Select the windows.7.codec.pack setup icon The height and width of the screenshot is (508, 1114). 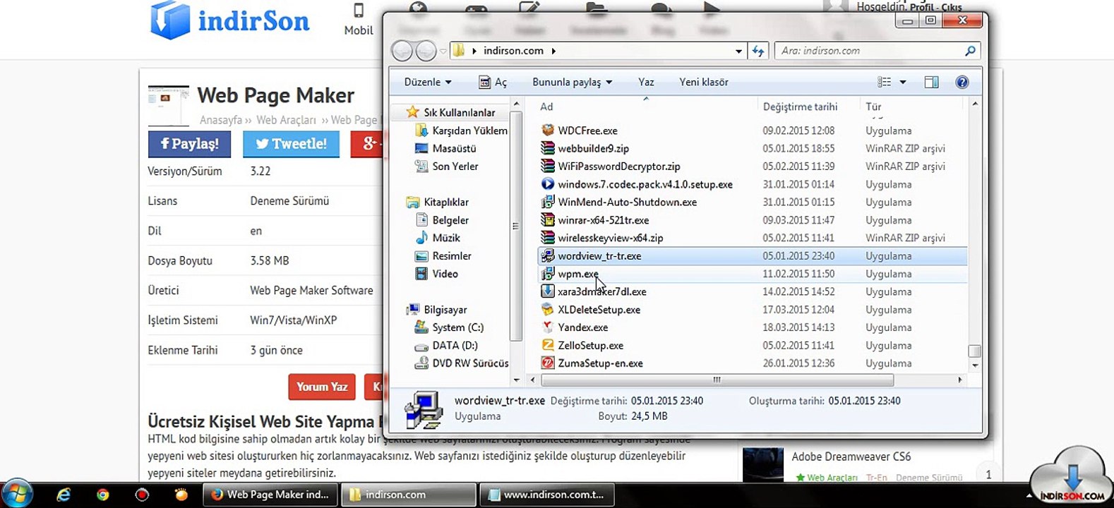(547, 184)
